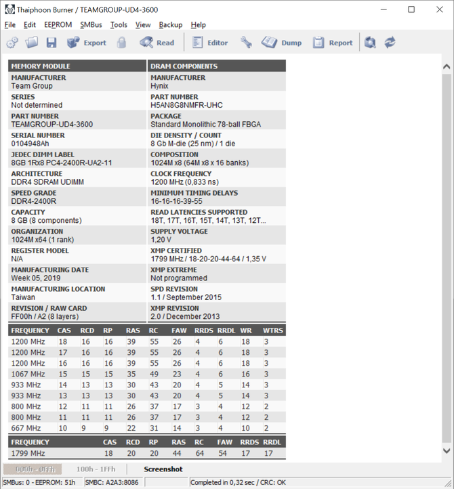The height and width of the screenshot is (489, 454).
Task: Click the SMBC: A2A3:8086 status entry
Action: coord(112,482)
